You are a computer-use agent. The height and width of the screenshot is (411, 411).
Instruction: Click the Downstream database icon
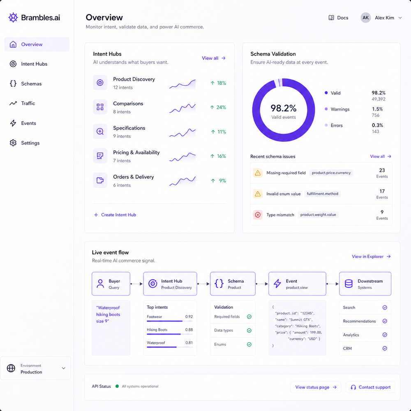349,284
